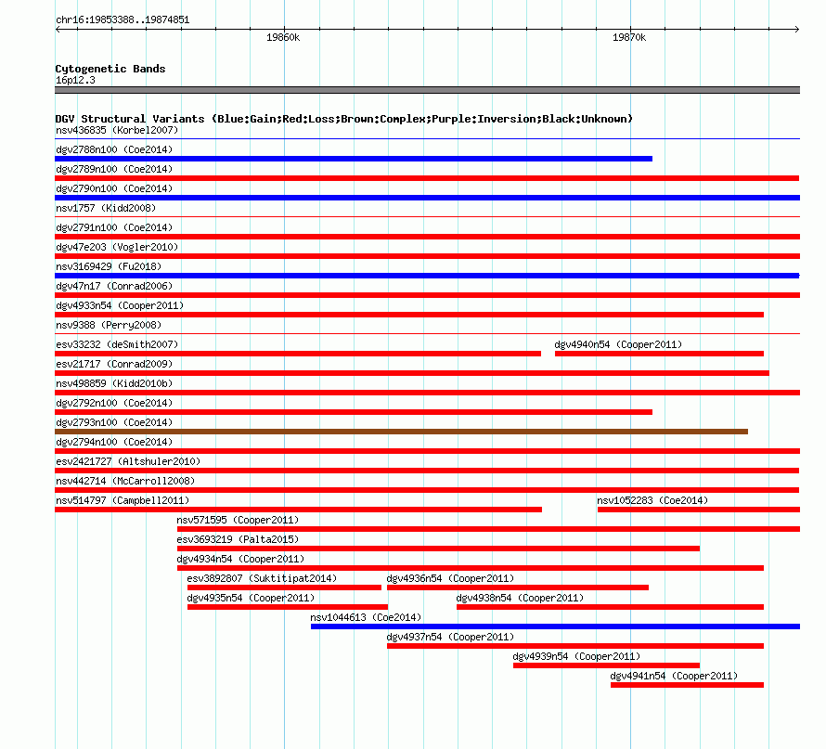The height and width of the screenshot is (749, 826).
Task: Click dgv4935n54 (Cooper2011) label
Action: [251, 598]
